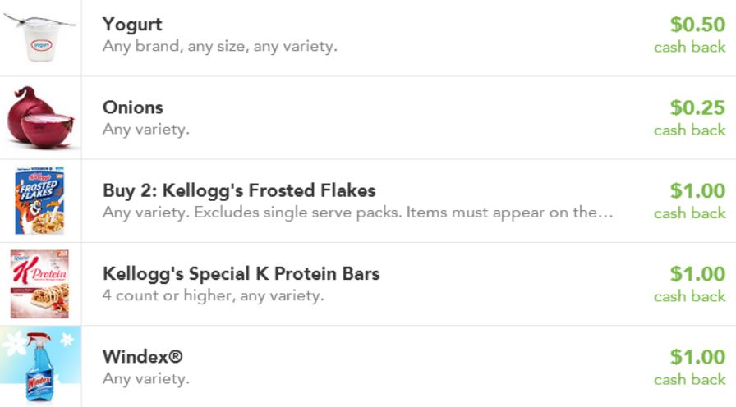Expand truncated Frosted Flakes description text

357,213
